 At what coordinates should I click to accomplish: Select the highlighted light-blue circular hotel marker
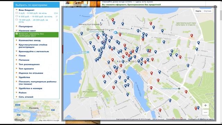pyautogui.click(x=116, y=33)
